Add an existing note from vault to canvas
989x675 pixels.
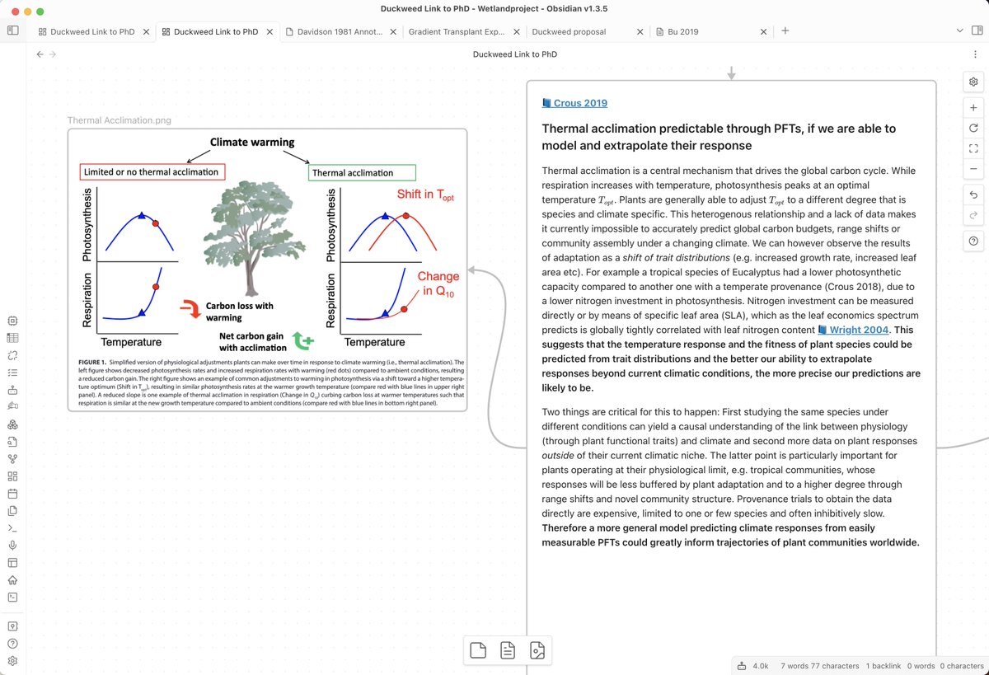[x=507, y=650]
